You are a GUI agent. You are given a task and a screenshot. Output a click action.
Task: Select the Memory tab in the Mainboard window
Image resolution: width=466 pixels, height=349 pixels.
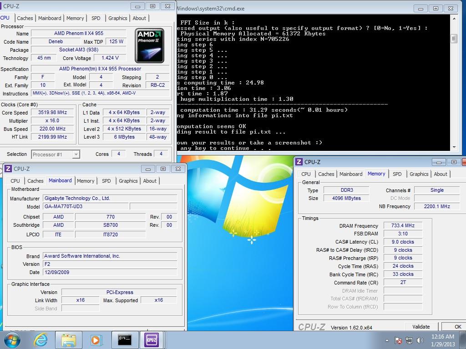[85, 181]
